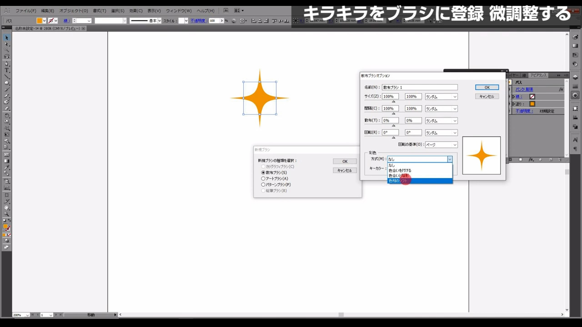582x327 pixels.
Task: Open the 効果(C) menu
Action: (x=136, y=10)
